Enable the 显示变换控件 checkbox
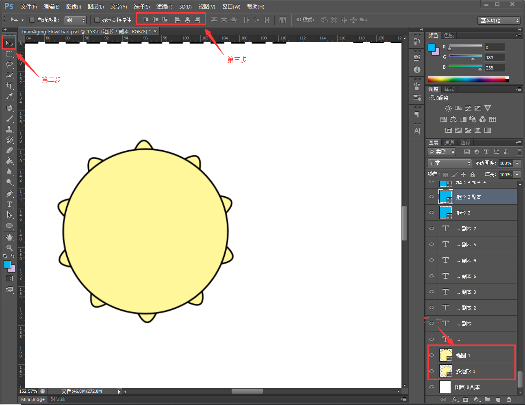This screenshot has width=525, height=405. tap(97, 20)
